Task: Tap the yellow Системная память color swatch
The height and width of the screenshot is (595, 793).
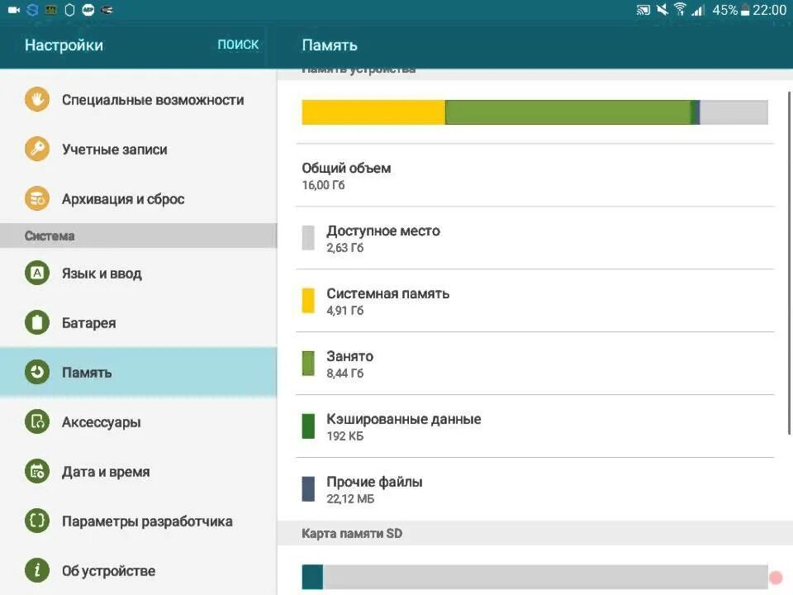Action: tap(308, 301)
